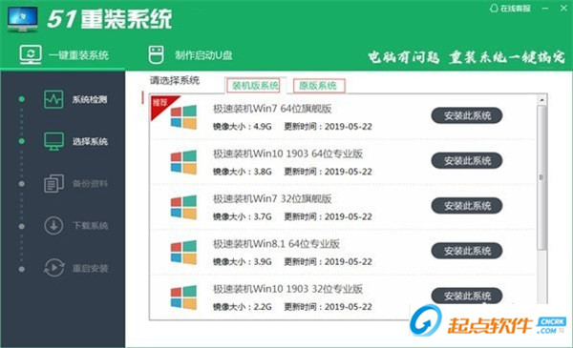573x348 pixels.
Task: Select the 一键重装系统 tab icon
Action: coord(31,54)
